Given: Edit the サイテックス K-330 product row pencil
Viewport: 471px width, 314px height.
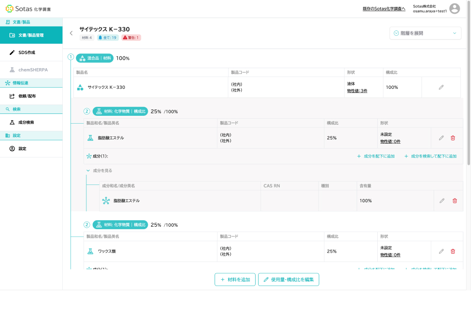Looking at the screenshot, I should [x=441, y=87].
